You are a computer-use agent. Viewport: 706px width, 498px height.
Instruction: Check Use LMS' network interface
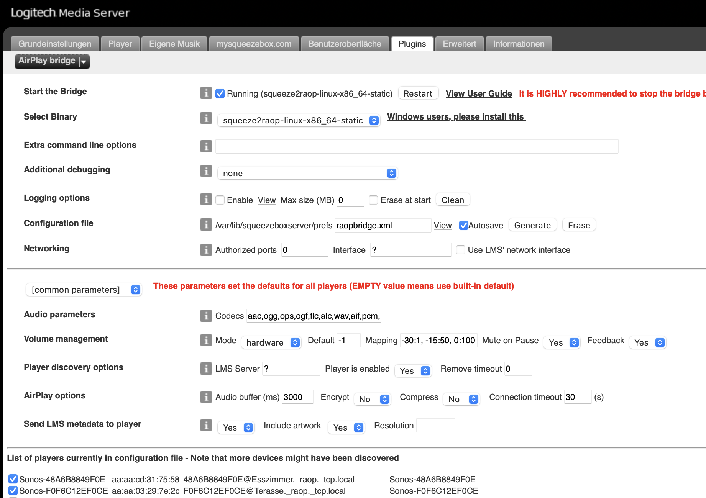461,250
